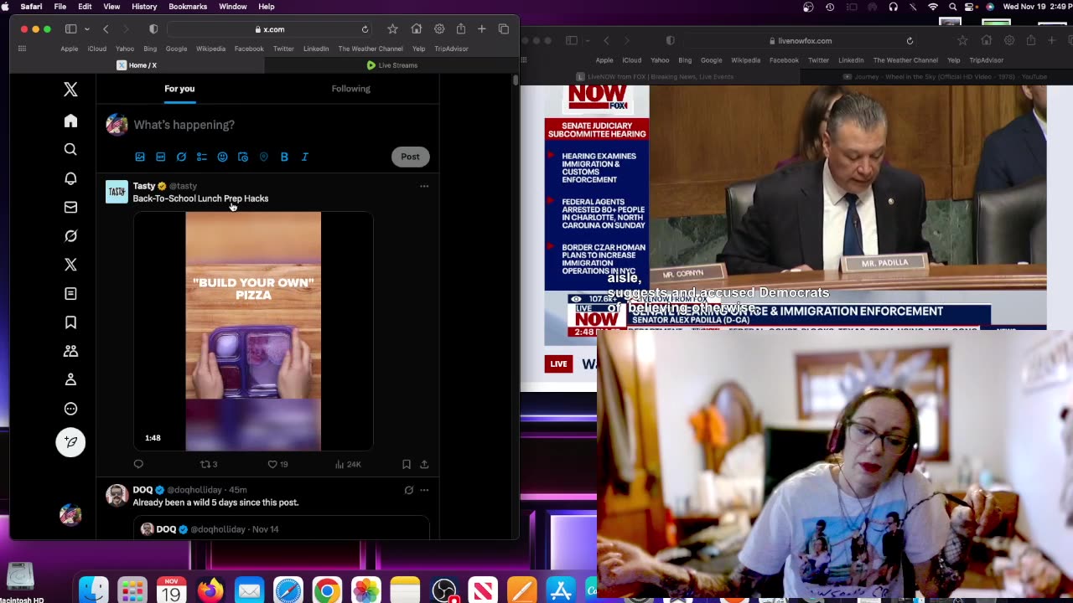Add a poll to new post
This screenshot has height=603, width=1073.
pos(201,157)
